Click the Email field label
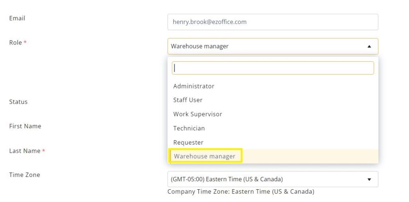 pyautogui.click(x=17, y=18)
